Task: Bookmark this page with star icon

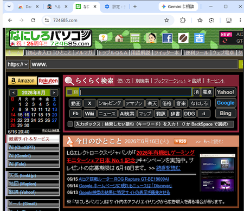Action: [x=166, y=20]
